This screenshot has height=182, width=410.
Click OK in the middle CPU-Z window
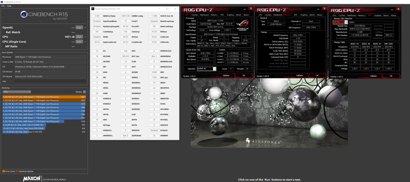317,75
